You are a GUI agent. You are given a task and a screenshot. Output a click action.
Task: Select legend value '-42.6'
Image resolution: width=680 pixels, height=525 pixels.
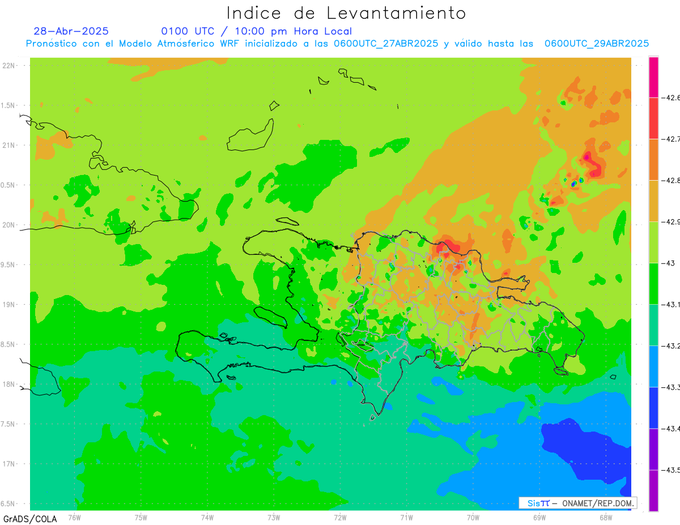672,97
